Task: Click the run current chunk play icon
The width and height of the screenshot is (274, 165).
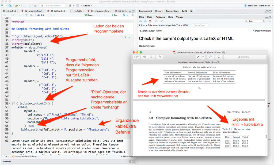Action: point(129,37)
